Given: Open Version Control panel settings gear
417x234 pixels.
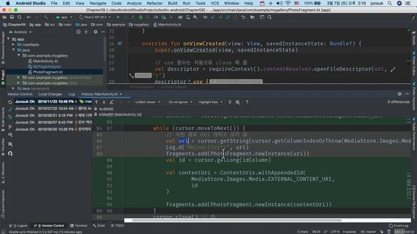Looking at the screenshot, I should [399, 94].
